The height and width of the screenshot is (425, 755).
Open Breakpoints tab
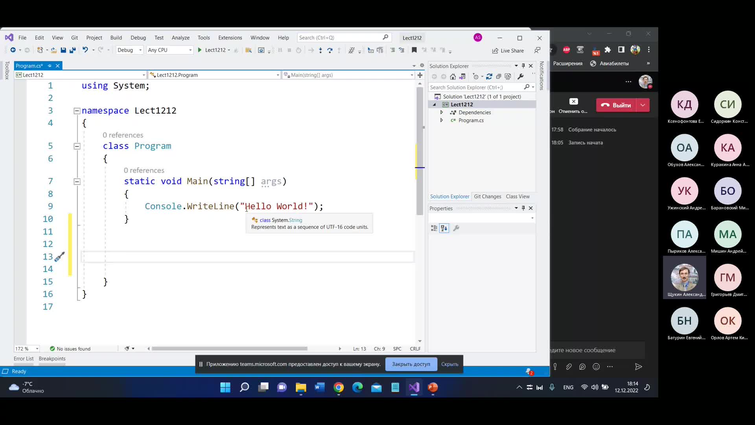tap(52, 359)
